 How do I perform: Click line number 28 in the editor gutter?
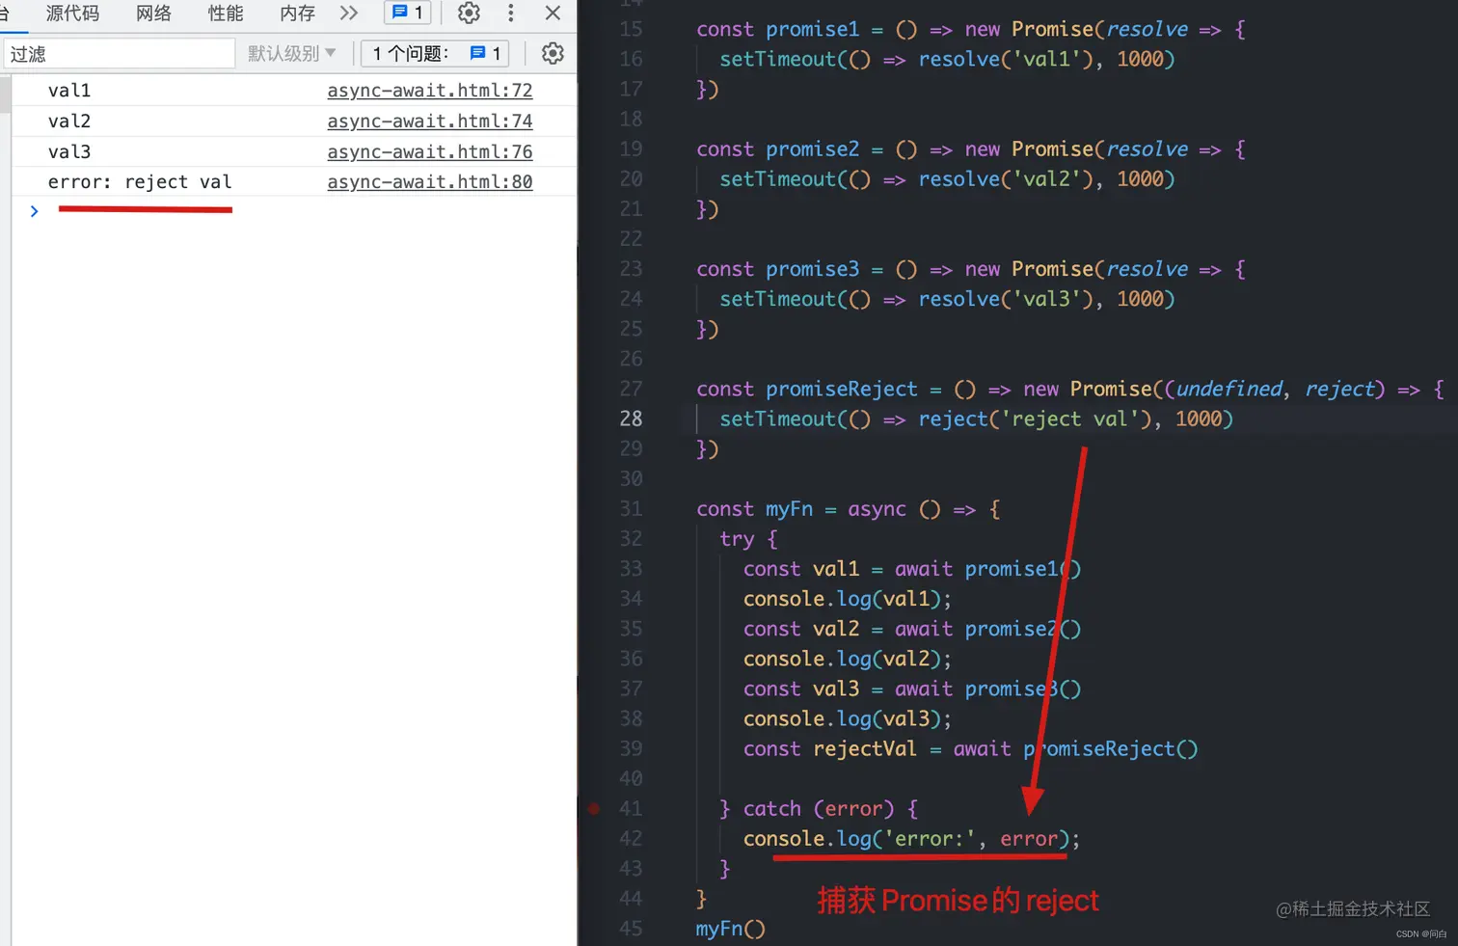(631, 419)
